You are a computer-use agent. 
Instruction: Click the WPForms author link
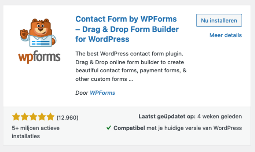pyautogui.click(x=102, y=93)
